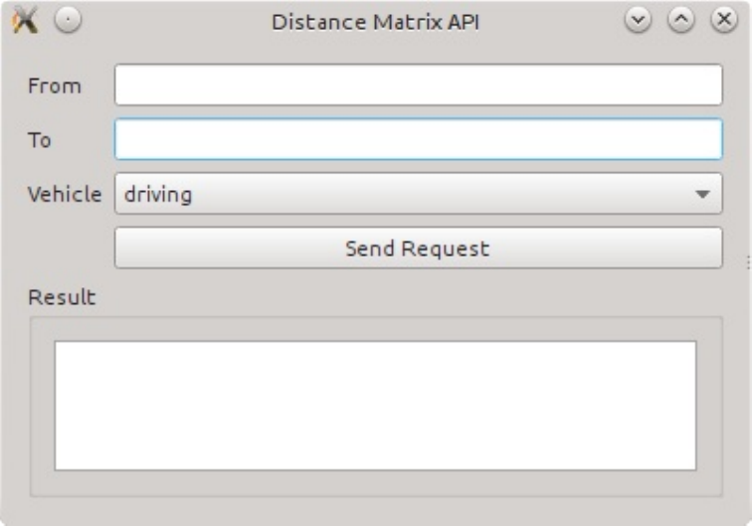Click the "Distance Matrix API" window title
The height and width of the screenshot is (526, 752).
click(x=375, y=22)
